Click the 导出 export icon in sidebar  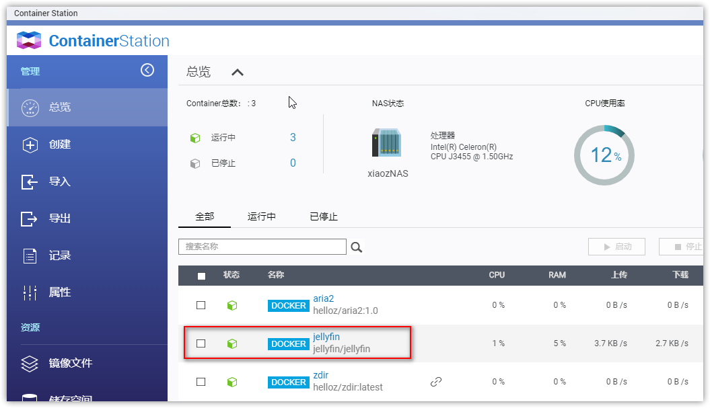(x=30, y=218)
